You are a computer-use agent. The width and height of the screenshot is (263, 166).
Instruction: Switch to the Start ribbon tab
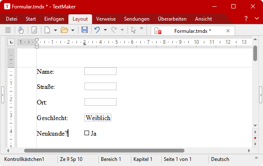(31, 19)
